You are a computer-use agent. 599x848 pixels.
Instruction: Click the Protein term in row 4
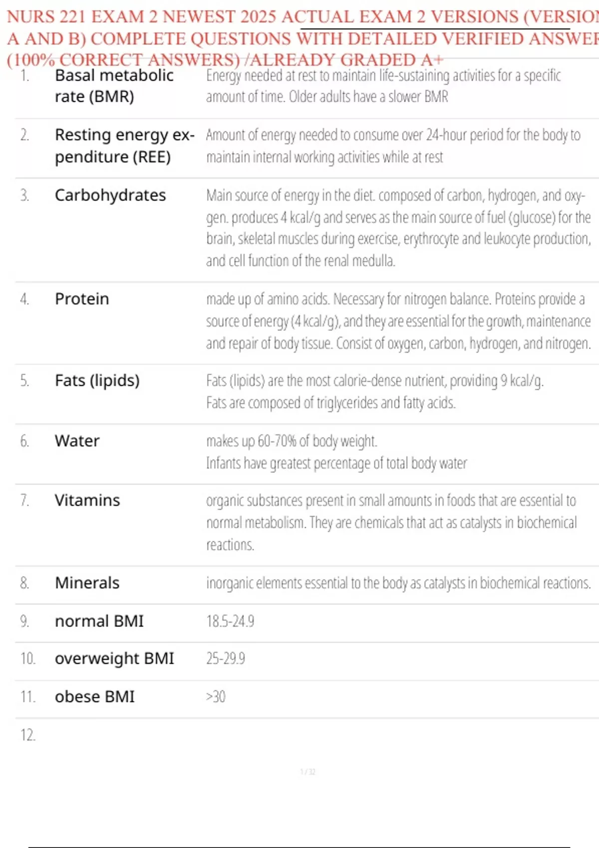tap(82, 299)
